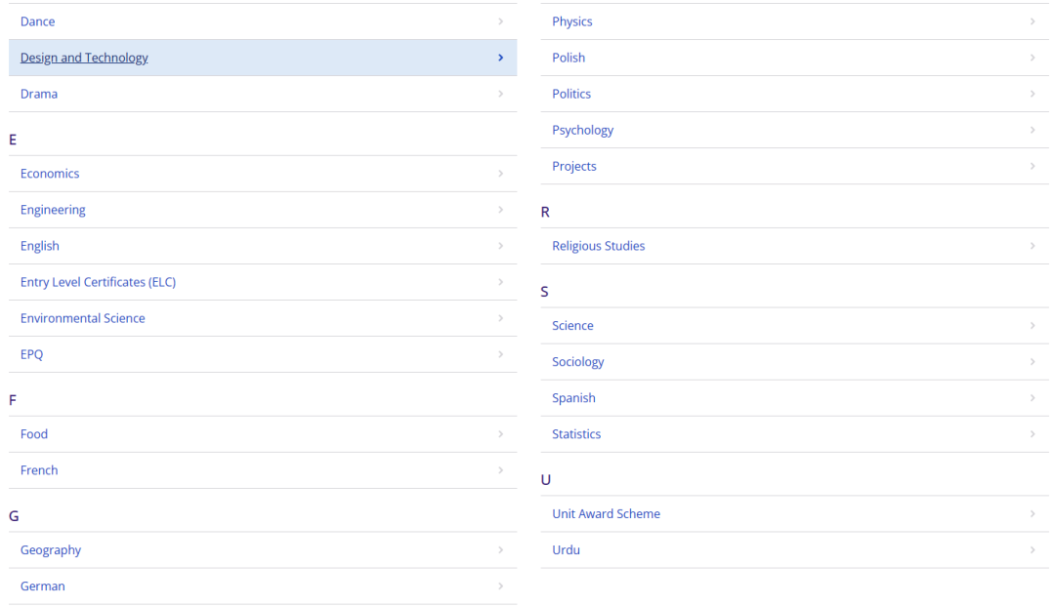The height and width of the screenshot is (606, 1055).
Task: Click the arrow icon beside Psychology
Action: click(x=1033, y=130)
